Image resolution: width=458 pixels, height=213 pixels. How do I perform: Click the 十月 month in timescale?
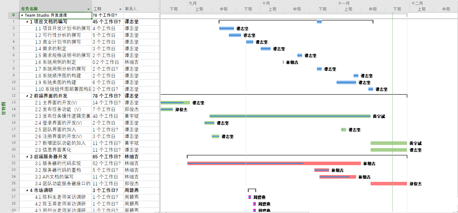266,3
